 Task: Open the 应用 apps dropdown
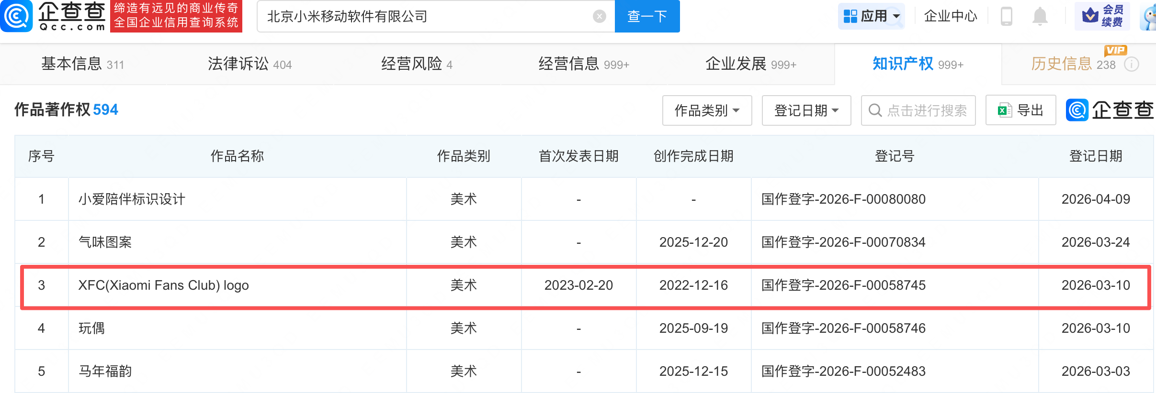871,16
